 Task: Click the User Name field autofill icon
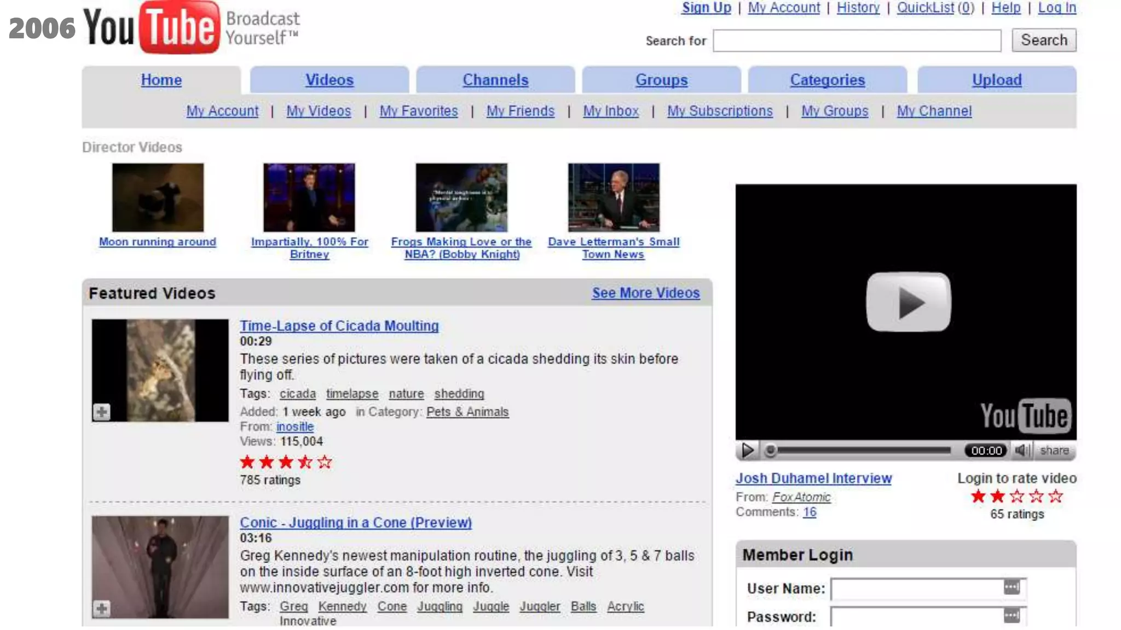1012,587
